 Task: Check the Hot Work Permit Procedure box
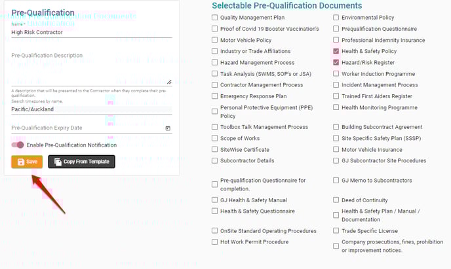214,242
